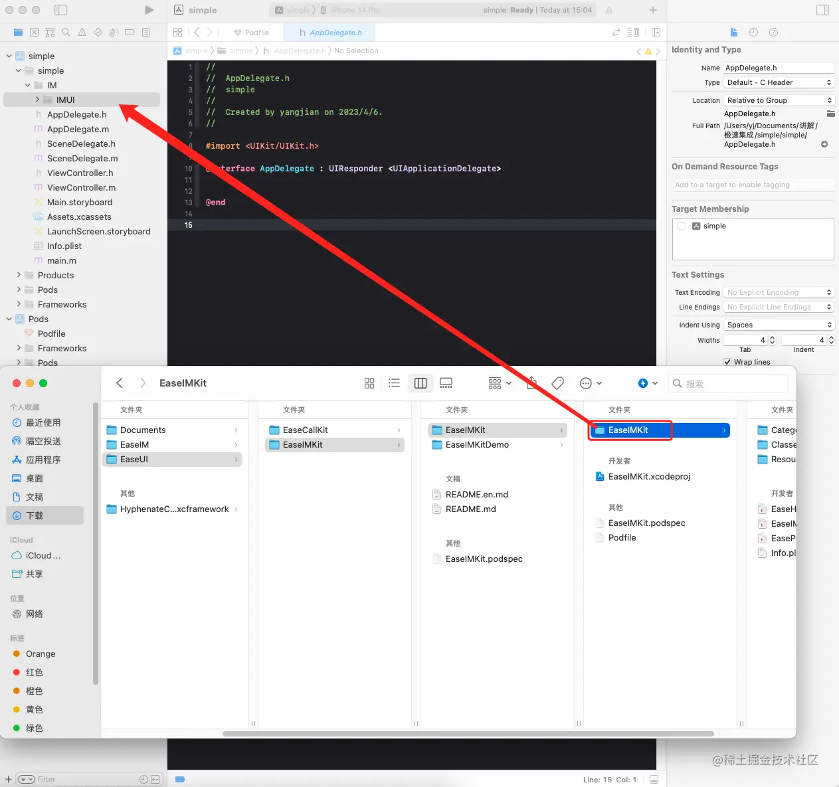The height and width of the screenshot is (787, 839).
Task: Open Text Encoding dropdown
Action: [x=779, y=292]
